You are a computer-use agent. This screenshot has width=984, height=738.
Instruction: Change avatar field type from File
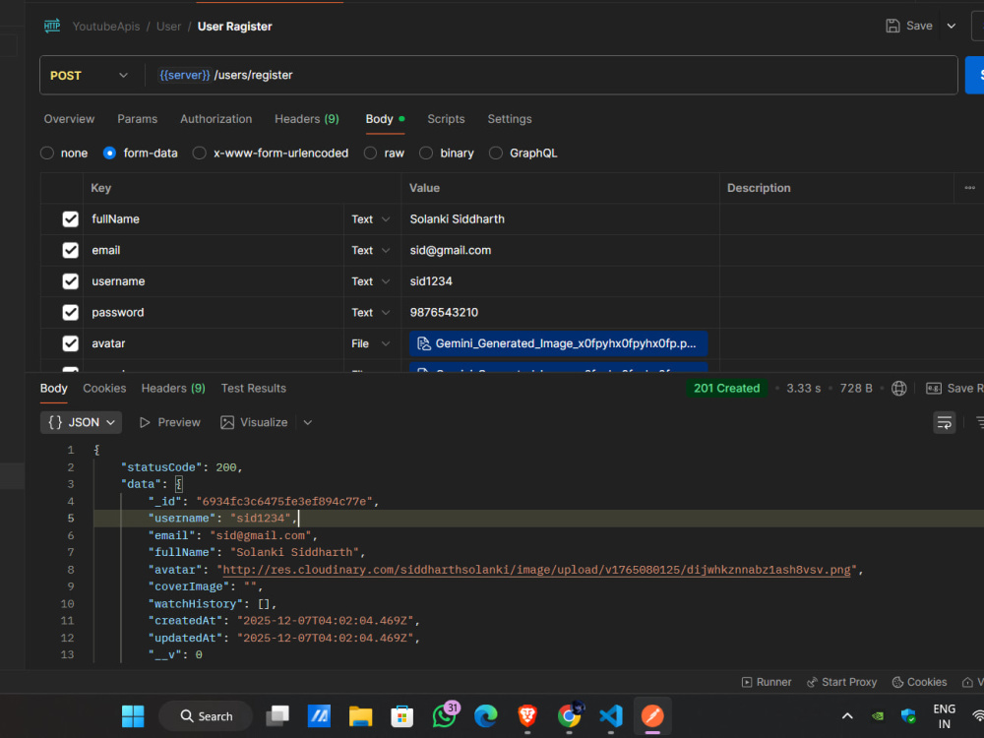click(371, 343)
